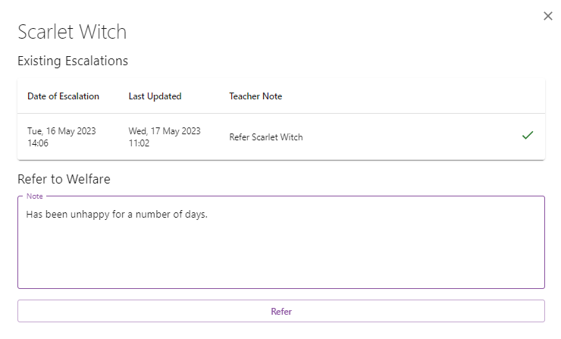Image resolution: width=561 pixels, height=339 pixels.
Task: Click the Scarlet Witch student name title
Action: pos(72,32)
